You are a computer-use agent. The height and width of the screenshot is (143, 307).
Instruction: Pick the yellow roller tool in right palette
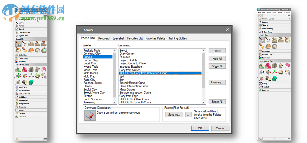[262, 46]
